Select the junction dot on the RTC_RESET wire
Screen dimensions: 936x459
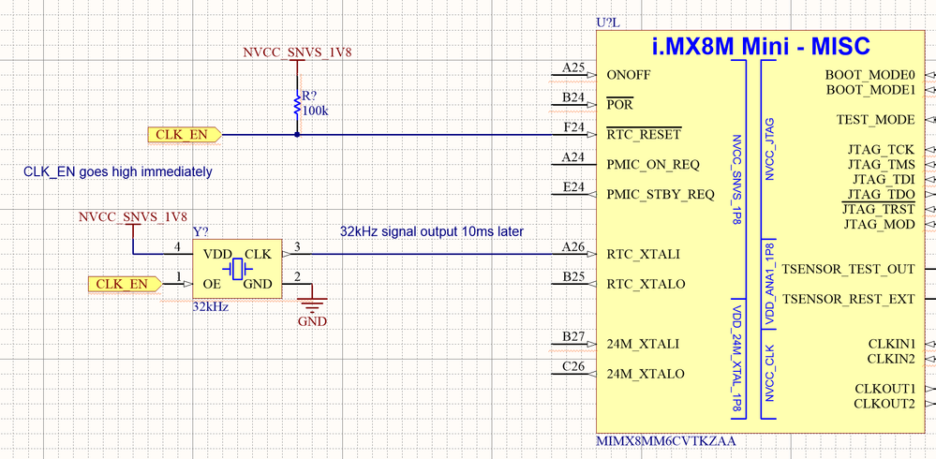[x=297, y=135]
